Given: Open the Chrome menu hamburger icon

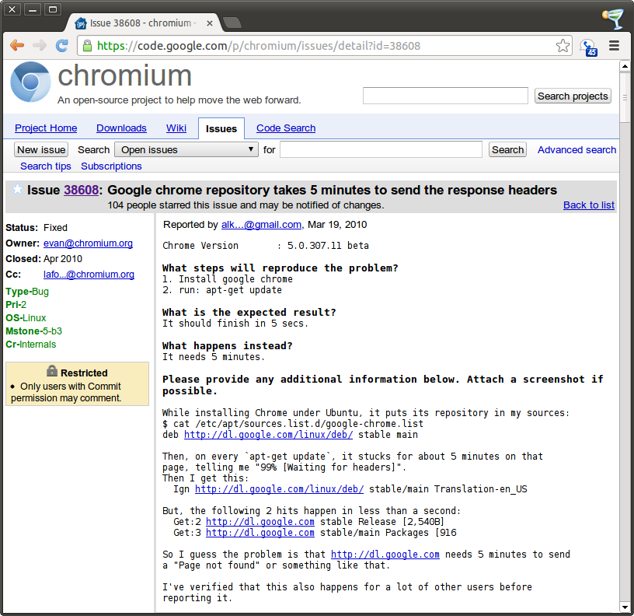Looking at the screenshot, I should pos(615,46).
